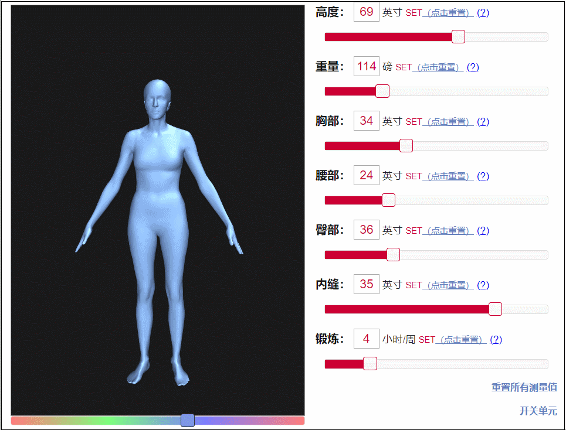Select the weight slider handle
This screenshot has width=566, height=430.
point(382,91)
